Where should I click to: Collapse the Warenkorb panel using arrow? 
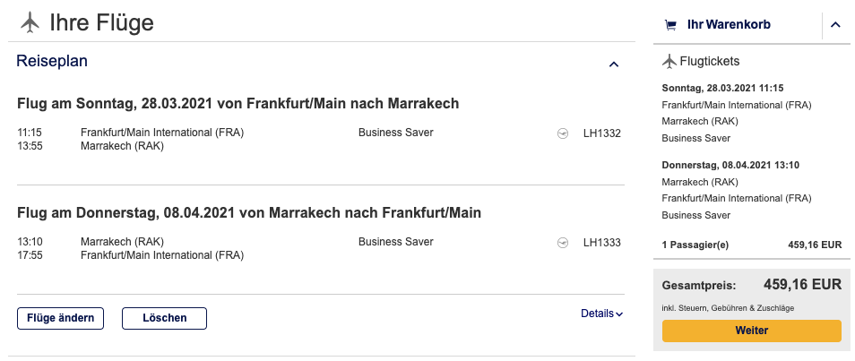[x=835, y=25]
